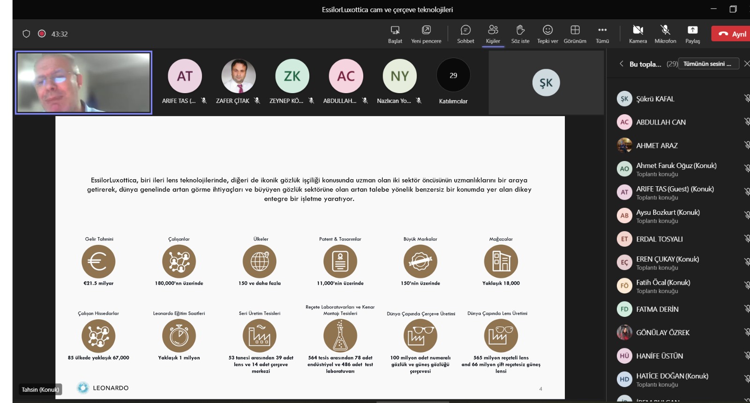Select ARIFE TAS avatar AT
The height and width of the screenshot is (403, 750).
tap(185, 76)
